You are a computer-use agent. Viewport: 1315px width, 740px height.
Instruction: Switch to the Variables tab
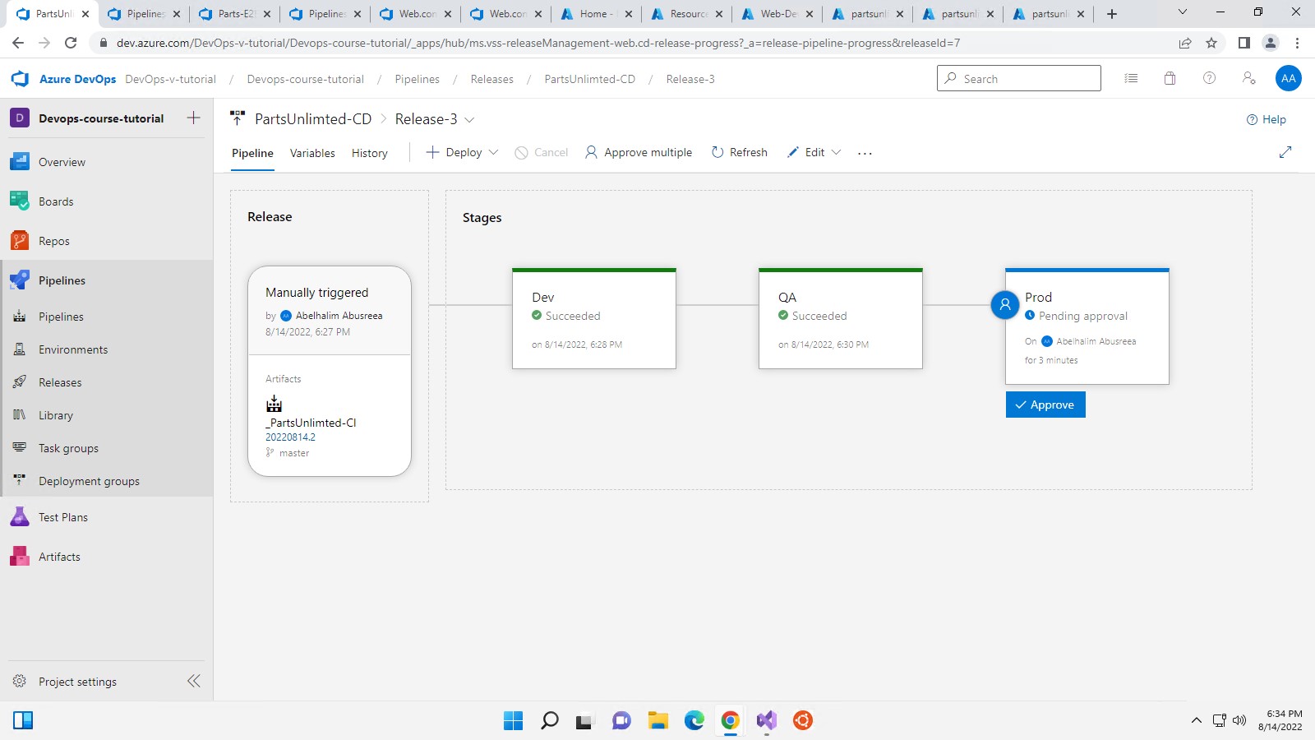312,153
